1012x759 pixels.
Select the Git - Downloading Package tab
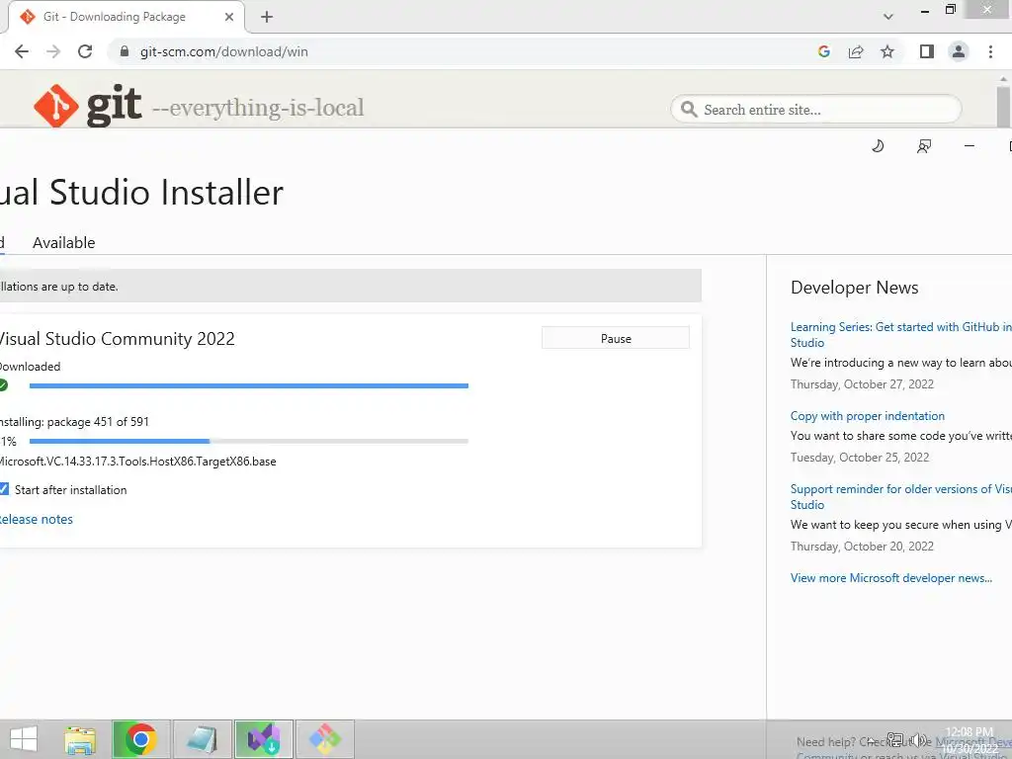(x=126, y=17)
